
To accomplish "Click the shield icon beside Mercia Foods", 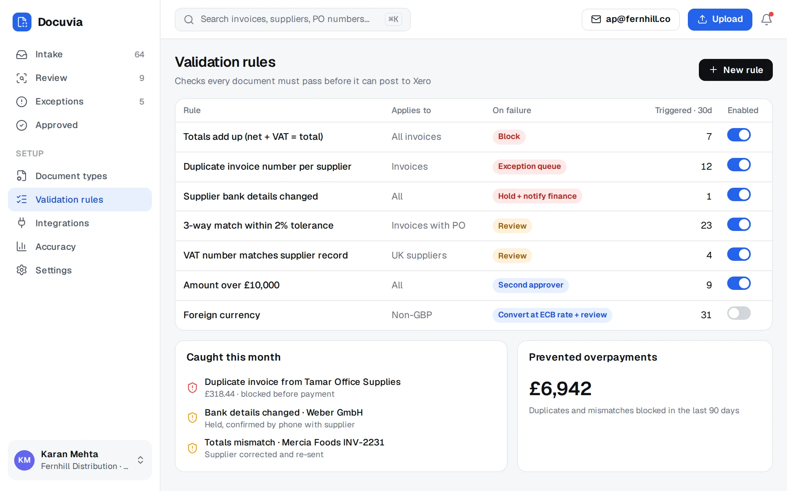I will pos(192,448).
